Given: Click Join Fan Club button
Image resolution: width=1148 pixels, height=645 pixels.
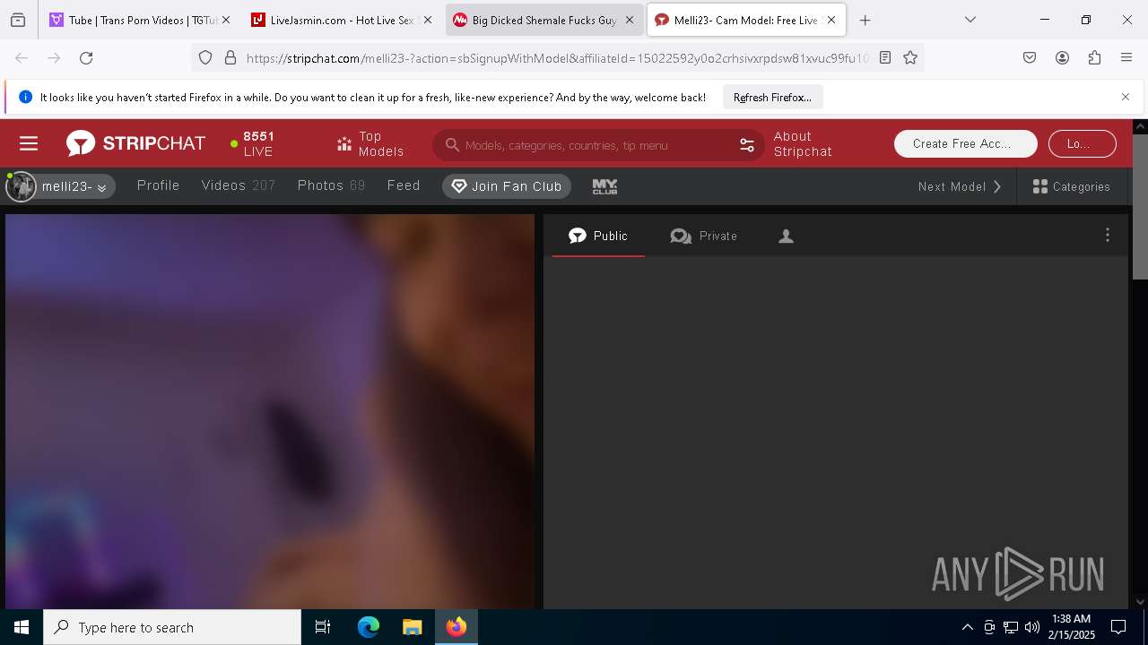Looking at the screenshot, I should coord(507,186).
